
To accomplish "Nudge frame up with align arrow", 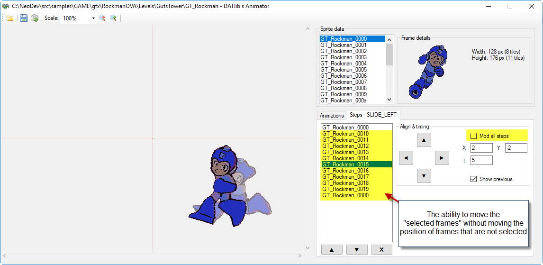I will pyautogui.click(x=424, y=140).
